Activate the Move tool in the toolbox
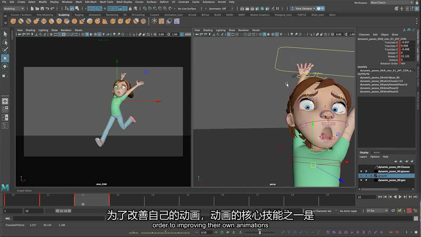This screenshot has width=421, height=237. 5,58
